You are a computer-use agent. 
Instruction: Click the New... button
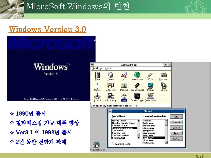[x=176, y=139]
